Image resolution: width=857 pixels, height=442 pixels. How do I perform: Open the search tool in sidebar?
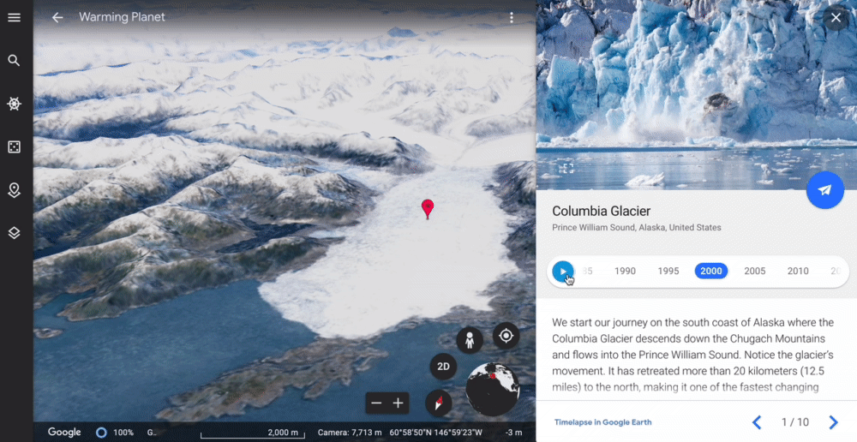[15, 60]
